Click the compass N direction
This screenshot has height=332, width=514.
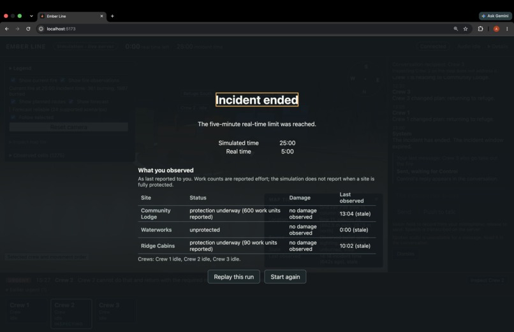pyautogui.click(x=364, y=92)
